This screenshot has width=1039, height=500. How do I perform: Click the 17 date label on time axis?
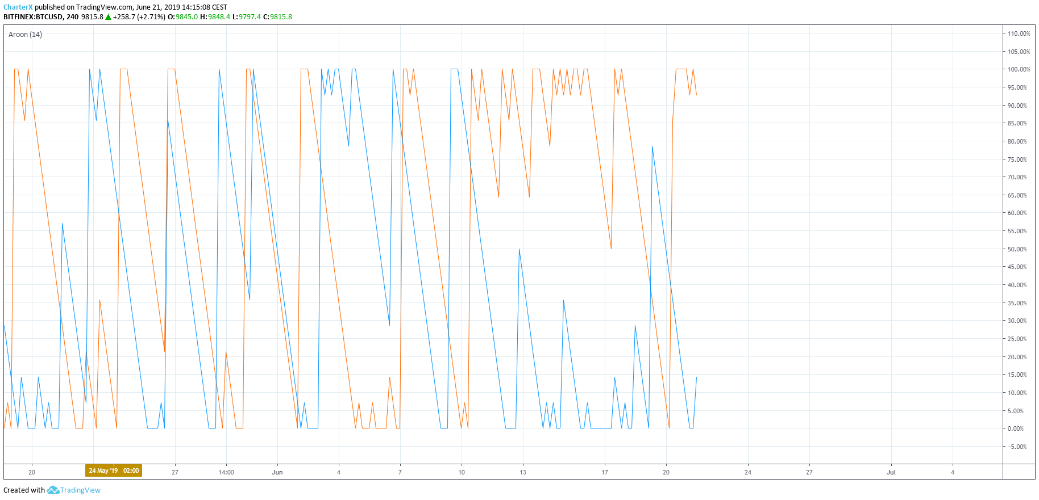coord(605,472)
